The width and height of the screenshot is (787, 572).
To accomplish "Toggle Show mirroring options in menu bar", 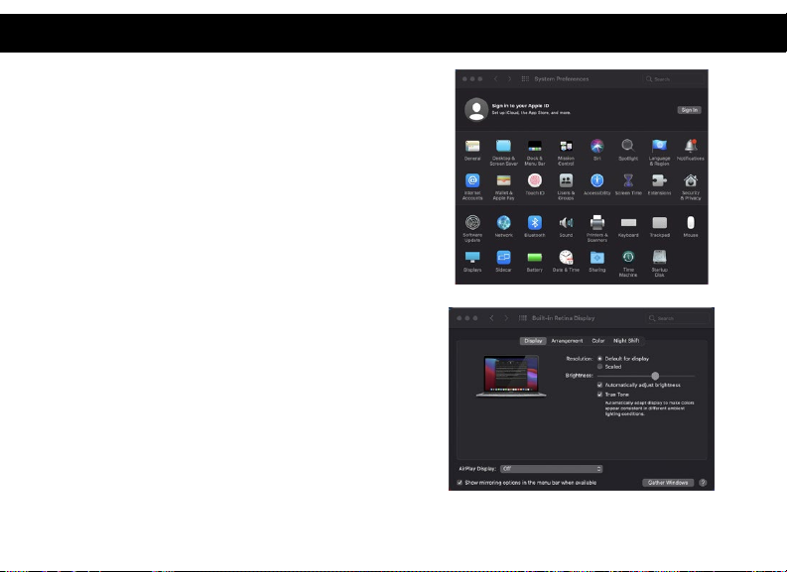I will [x=459, y=482].
